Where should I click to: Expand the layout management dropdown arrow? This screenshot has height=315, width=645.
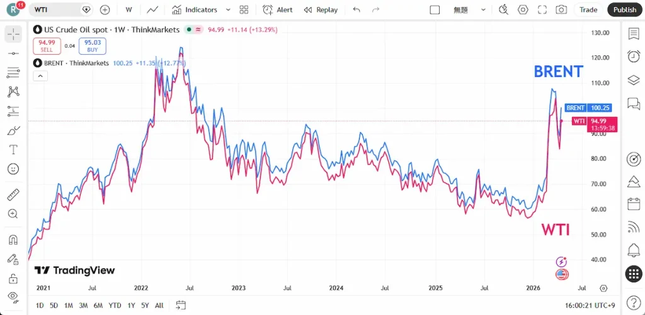[x=483, y=10]
